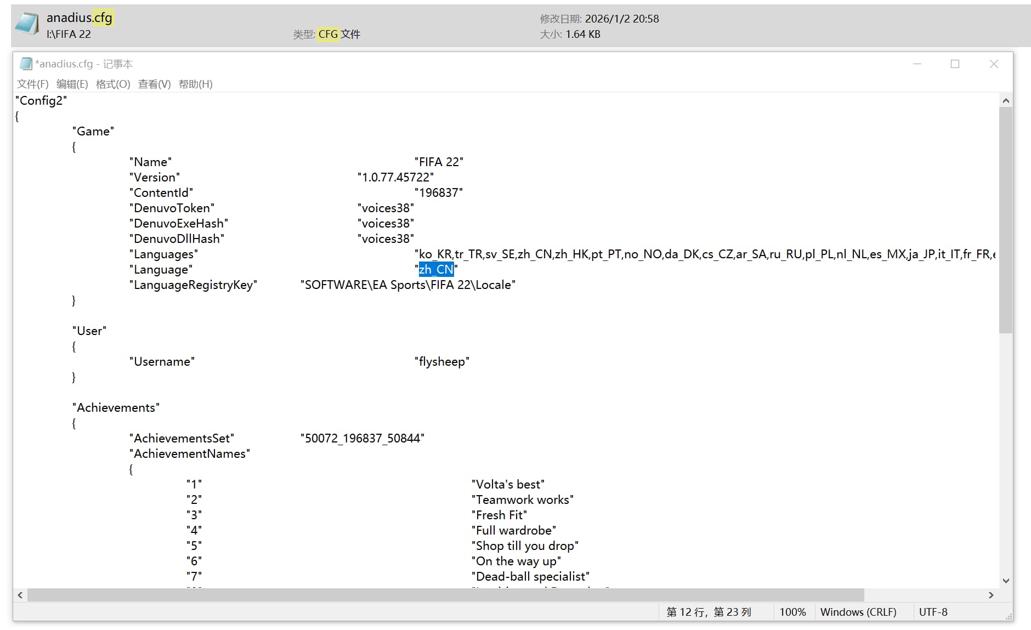Close the Notepad window

[994, 64]
